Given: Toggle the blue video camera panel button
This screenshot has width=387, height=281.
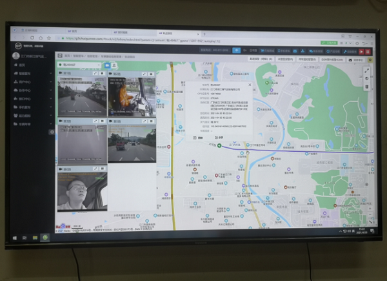Looking at the screenshot, I should point(107,65).
